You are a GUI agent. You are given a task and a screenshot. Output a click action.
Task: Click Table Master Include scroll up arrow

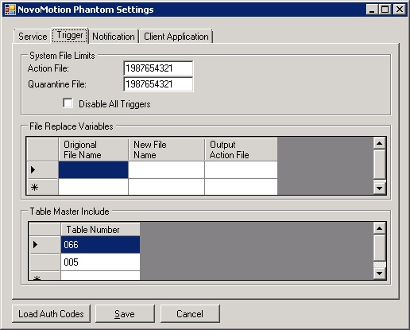pos(380,228)
